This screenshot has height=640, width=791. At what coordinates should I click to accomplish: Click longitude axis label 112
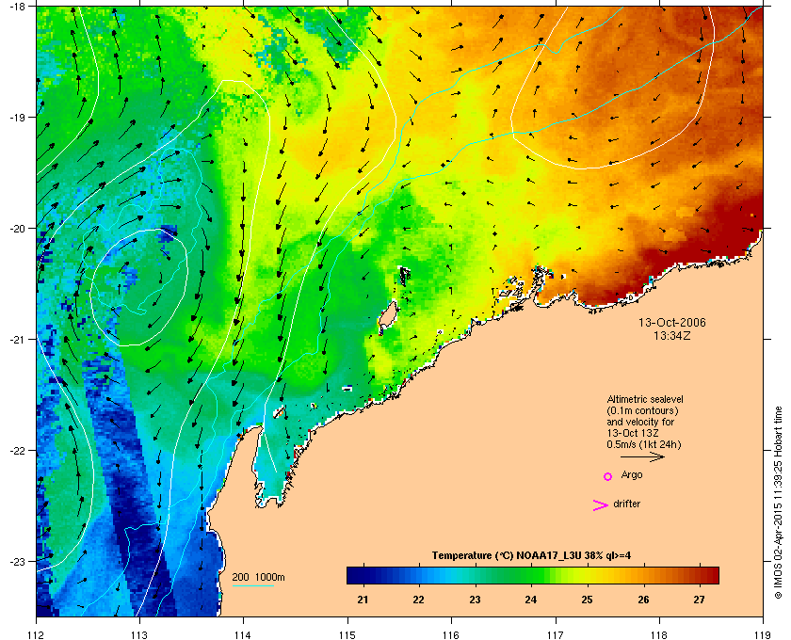(37, 635)
